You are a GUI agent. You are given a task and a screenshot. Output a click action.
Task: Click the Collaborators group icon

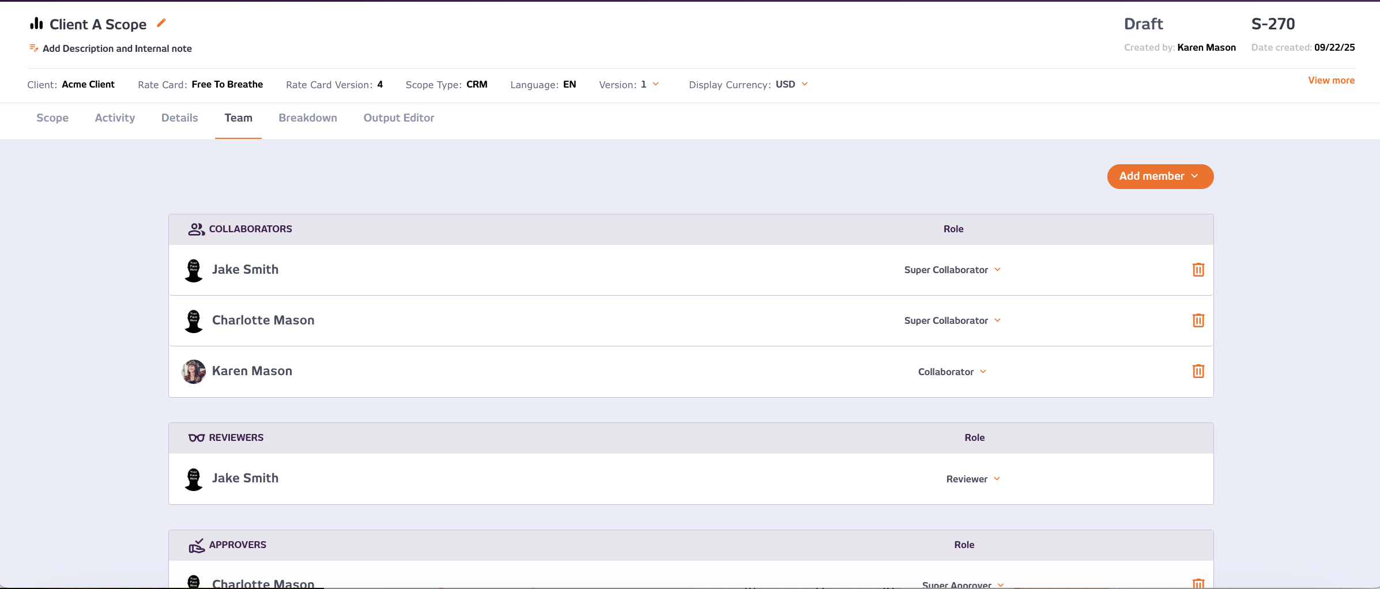[x=196, y=229]
